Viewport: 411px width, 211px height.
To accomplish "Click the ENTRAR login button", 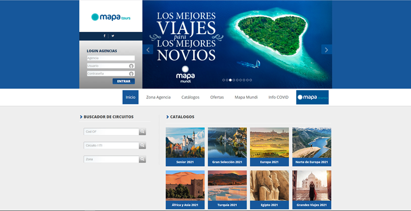I will coord(124,81).
